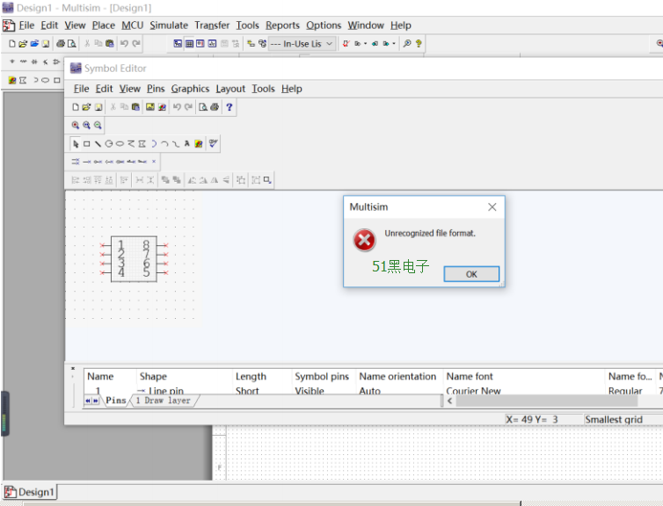
Task: Click the Shape column header
Action: coord(185,376)
